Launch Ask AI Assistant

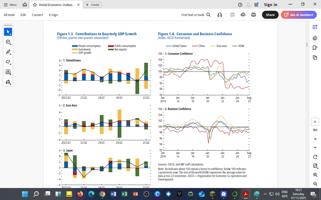299,15
